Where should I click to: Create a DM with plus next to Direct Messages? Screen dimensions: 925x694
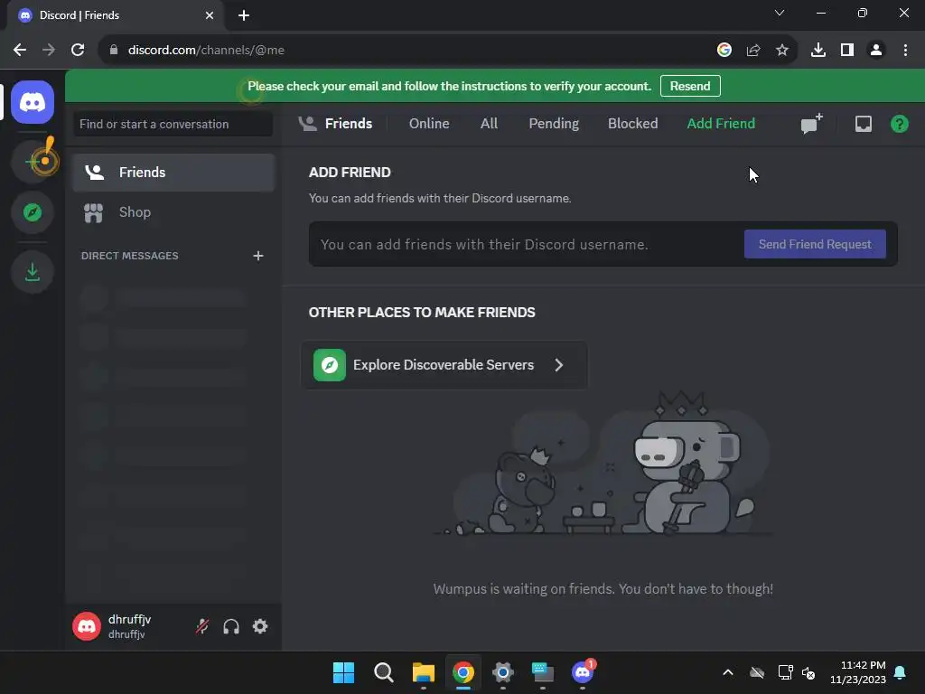257,256
